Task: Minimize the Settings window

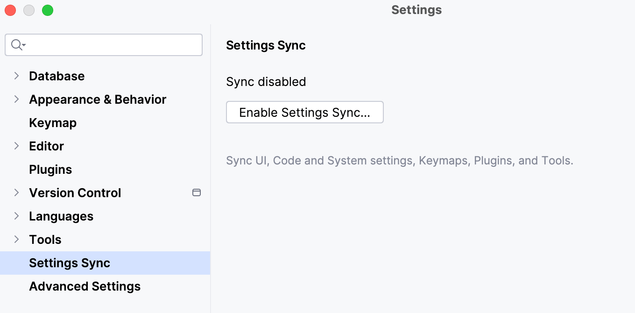Action: coord(28,10)
